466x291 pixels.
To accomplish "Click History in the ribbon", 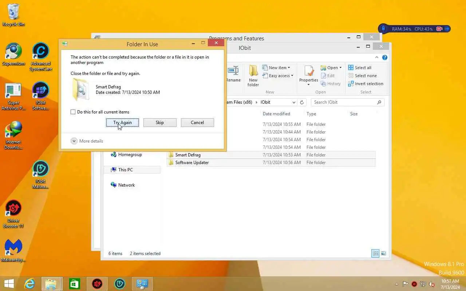I will point(330,84).
